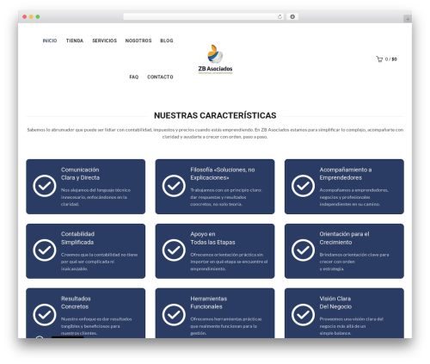The height and width of the screenshot is (364, 430).
Task: Click description 'Acompañamos a emprendedores, negocios'
Action: click(354, 197)
